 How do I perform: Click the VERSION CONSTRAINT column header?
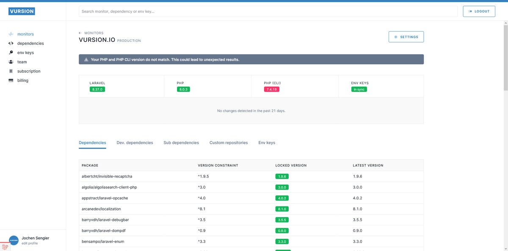tap(218, 165)
